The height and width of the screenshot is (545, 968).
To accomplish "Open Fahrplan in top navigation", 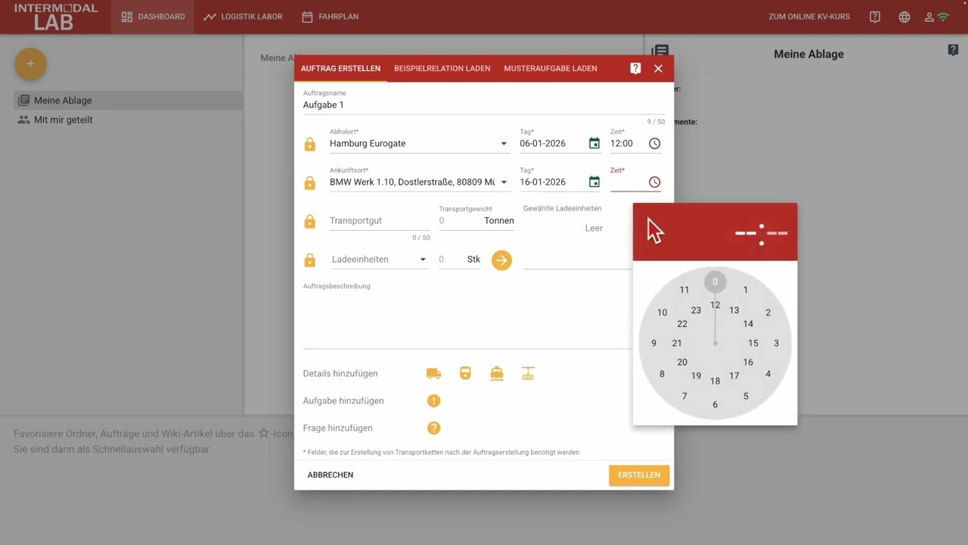I will point(330,17).
